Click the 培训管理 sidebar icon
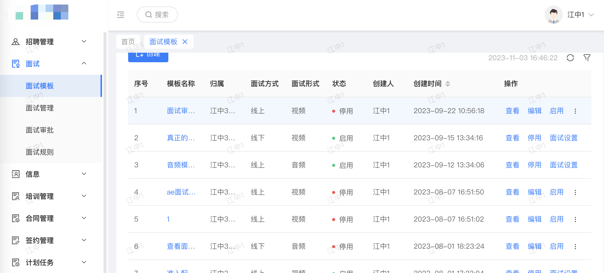This screenshot has height=273, width=604. pyautogui.click(x=16, y=196)
